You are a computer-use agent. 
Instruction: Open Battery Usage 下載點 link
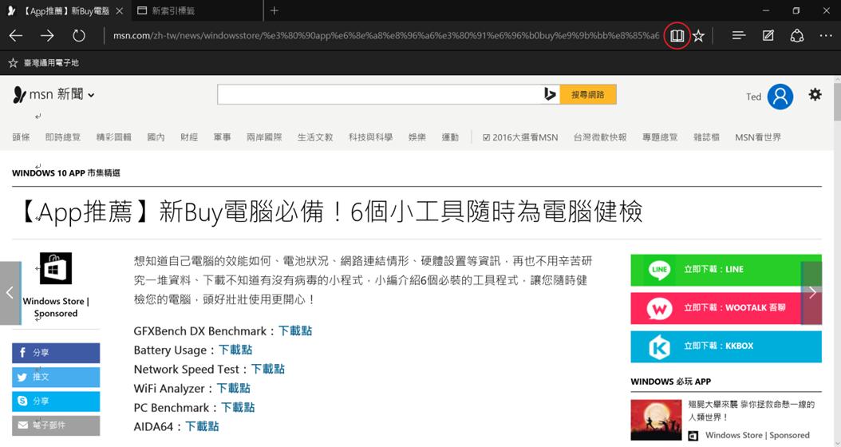pyautogui.click(x=235, y=350)
